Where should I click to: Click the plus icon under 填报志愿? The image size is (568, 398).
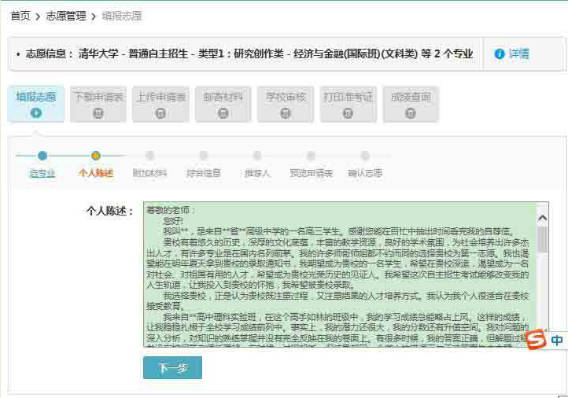pos(36,113)
